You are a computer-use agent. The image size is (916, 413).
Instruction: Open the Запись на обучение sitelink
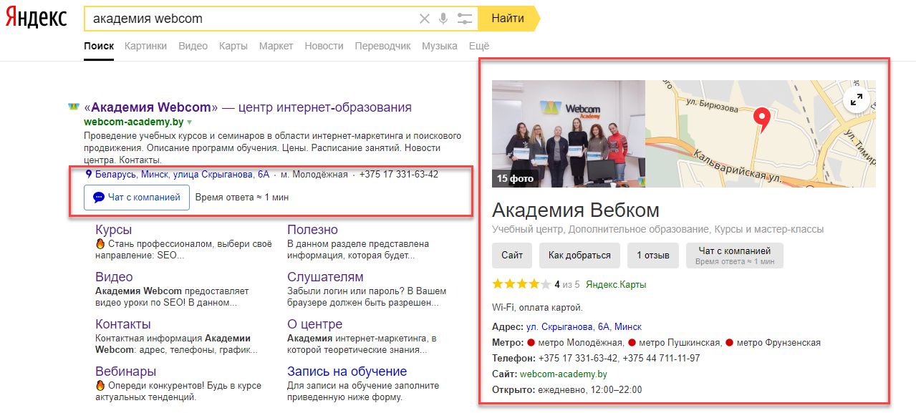(347, 371)
